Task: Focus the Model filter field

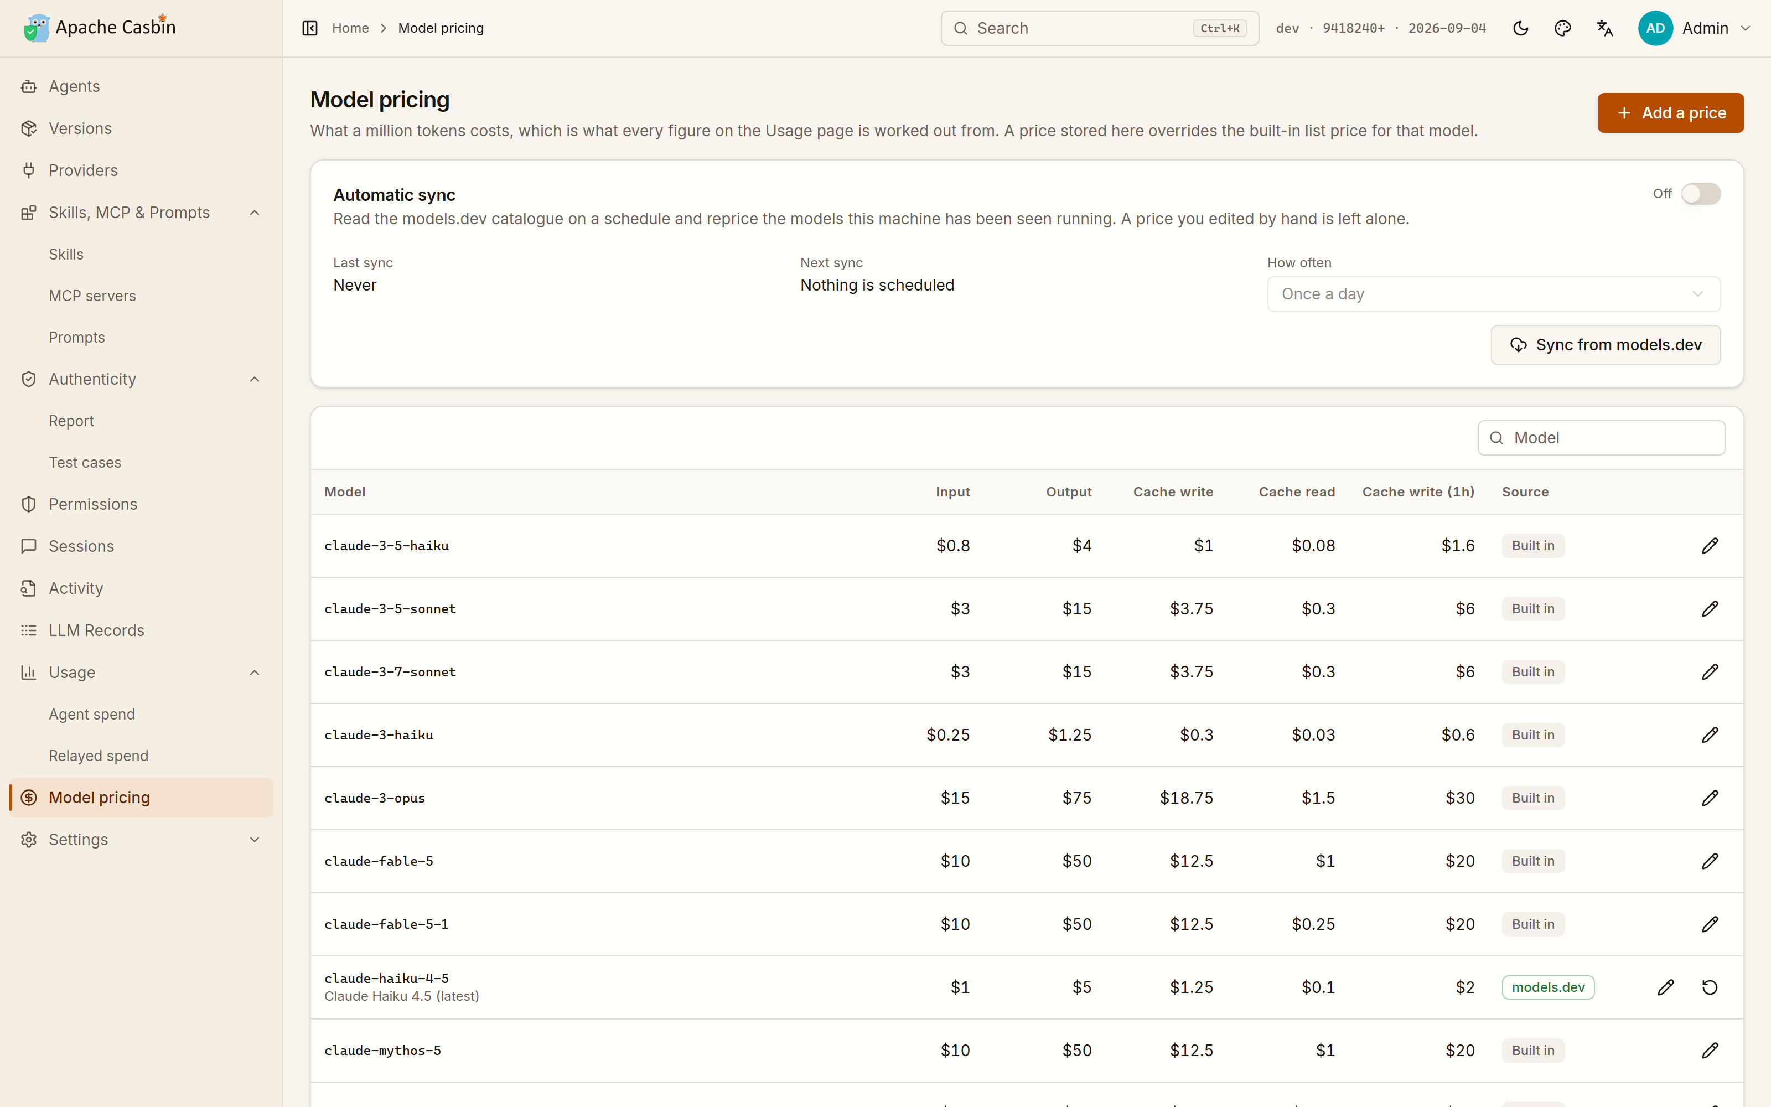Action: [x=1601, y=438]
